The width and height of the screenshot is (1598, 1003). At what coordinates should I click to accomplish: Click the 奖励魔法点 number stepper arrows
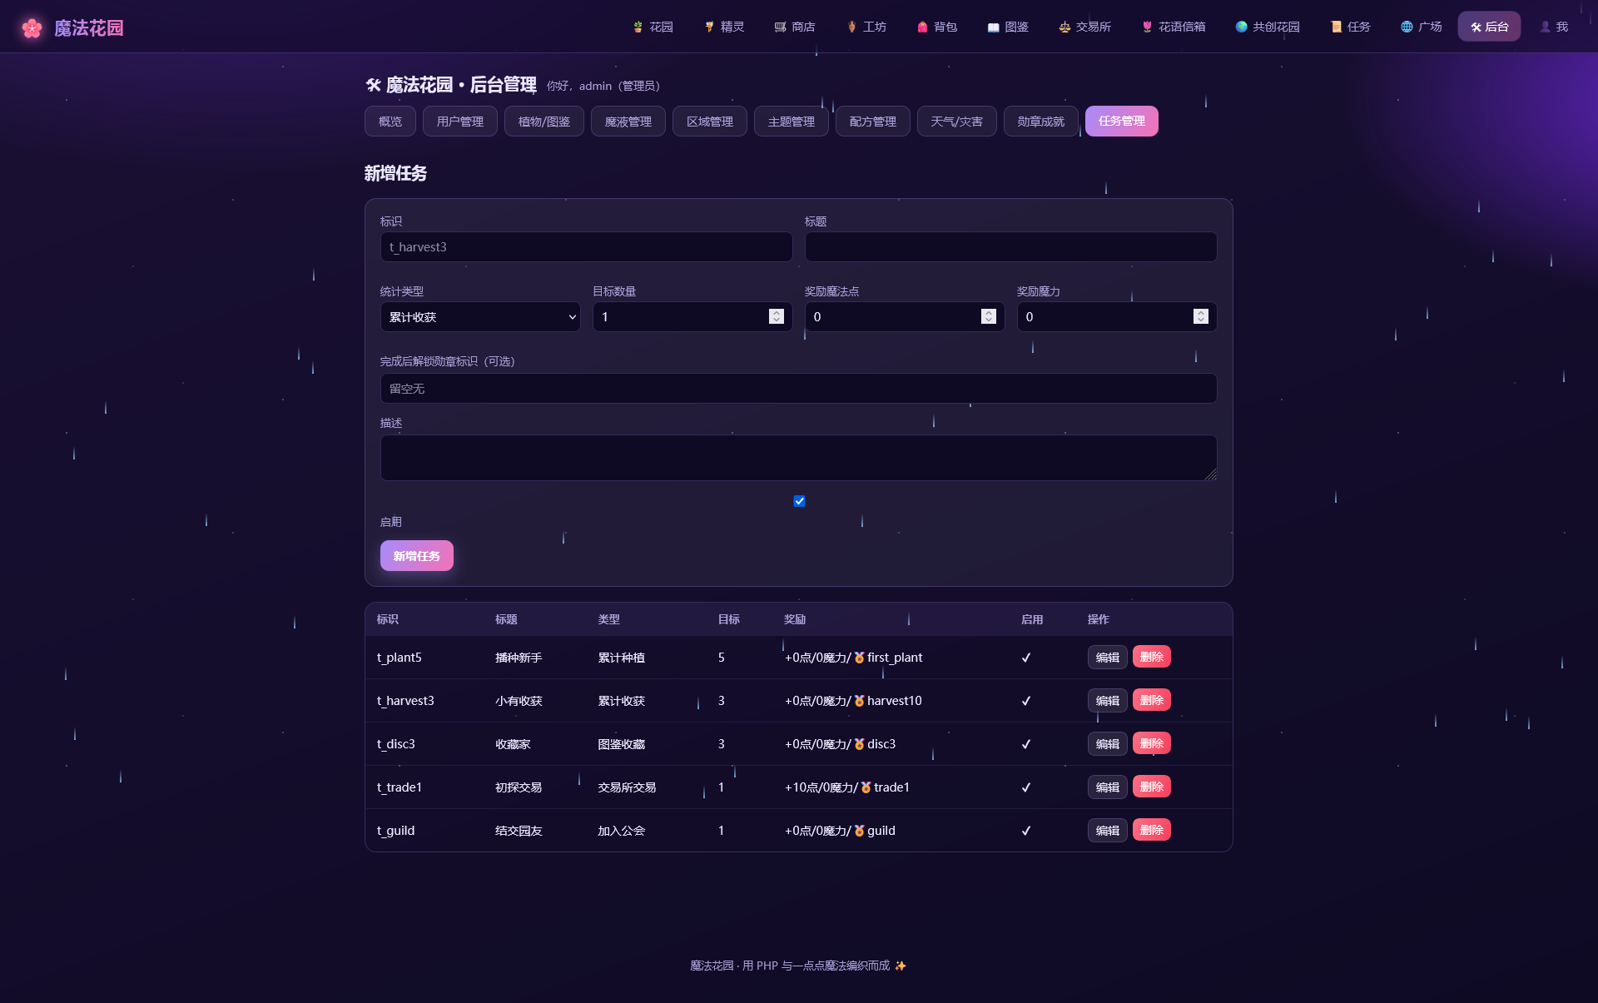tap(989, 316)
